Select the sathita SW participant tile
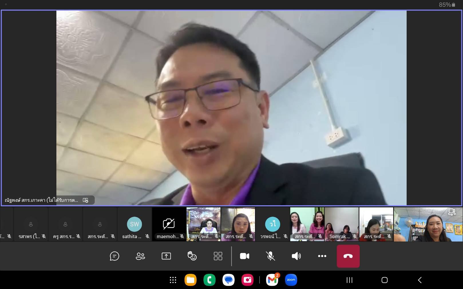The width and height of the screenshot is (463, 289). click(x=134, y=225)
